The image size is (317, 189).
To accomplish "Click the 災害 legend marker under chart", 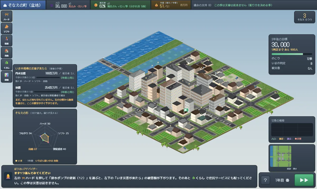I will pos(296,139).
